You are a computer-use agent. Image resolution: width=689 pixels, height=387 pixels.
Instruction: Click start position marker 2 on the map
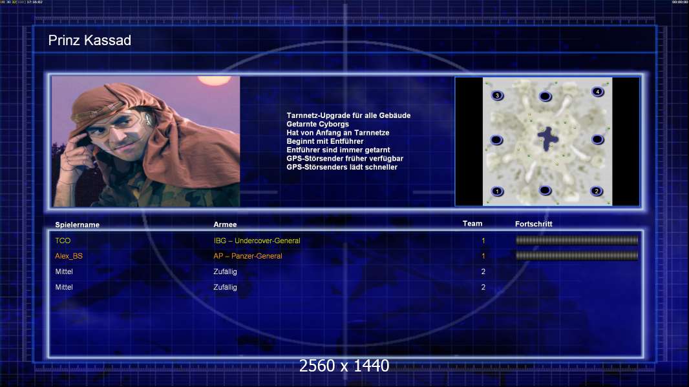tap(597, 191)
